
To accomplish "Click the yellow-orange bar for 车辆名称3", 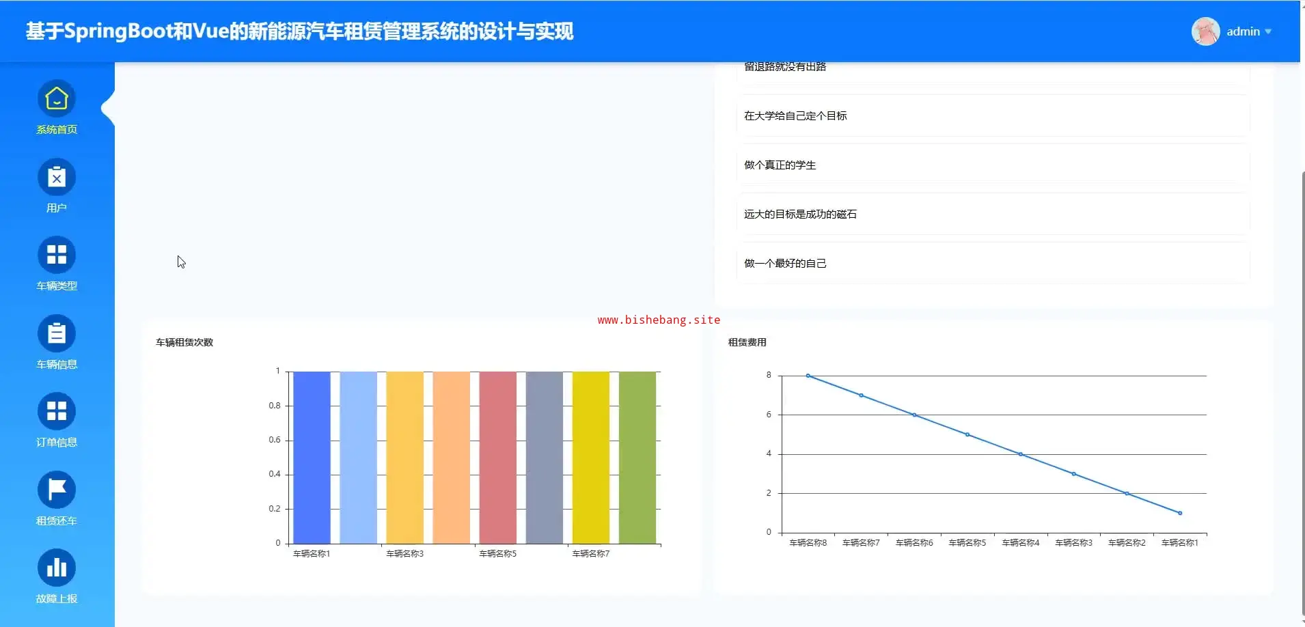I will [404, 458].
